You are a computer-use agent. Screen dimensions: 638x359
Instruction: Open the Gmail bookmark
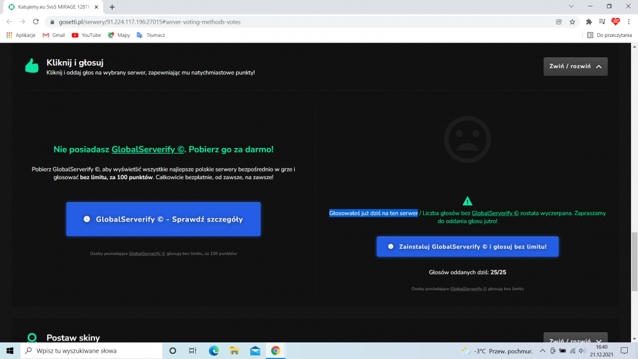click(54, 35)
